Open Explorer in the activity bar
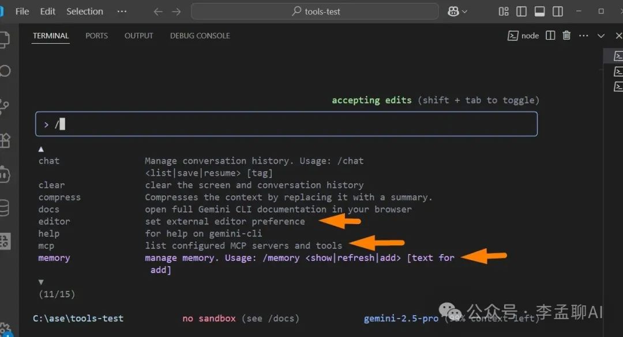The image size is (623, 337). click(5, 39)
